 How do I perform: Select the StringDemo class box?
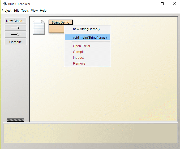(56, 22)
